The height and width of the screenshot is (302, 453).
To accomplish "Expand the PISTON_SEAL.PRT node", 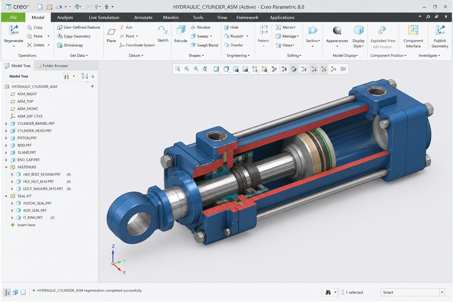I will click(x=12, y=203).
